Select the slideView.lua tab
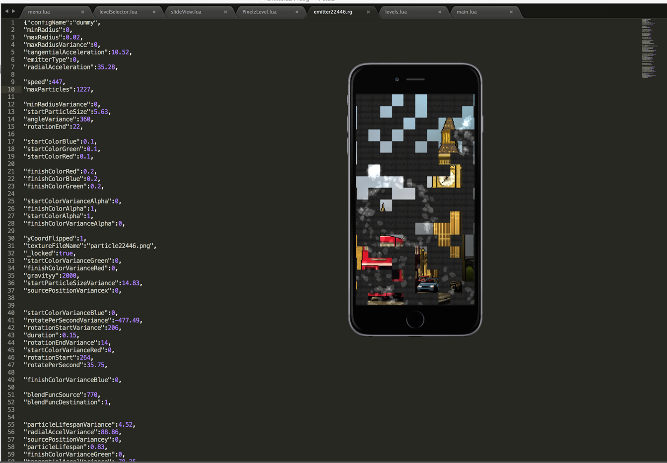This screenshot has height=463, width=667. tap(186, 12)
